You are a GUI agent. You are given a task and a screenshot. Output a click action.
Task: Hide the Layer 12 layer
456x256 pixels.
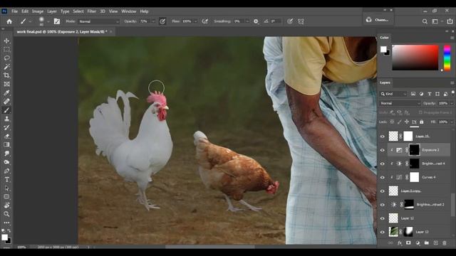click(383, 218)
